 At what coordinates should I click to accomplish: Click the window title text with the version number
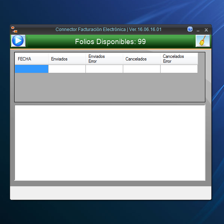[108, 29]
